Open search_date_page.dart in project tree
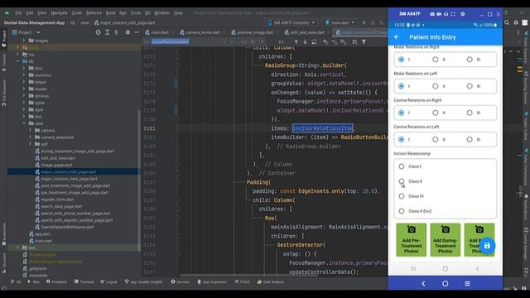The image size is (530, 298). [61, 206]
